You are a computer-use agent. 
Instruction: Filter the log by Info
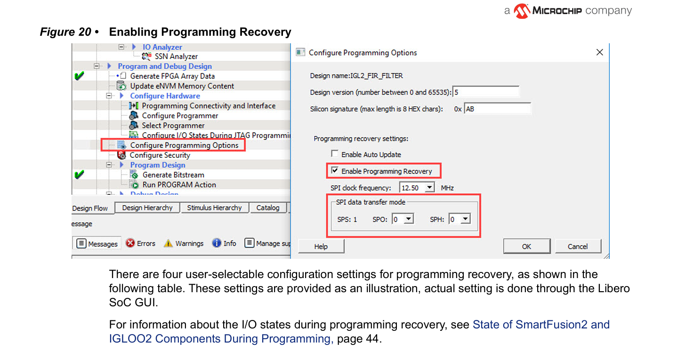(x=224, y=243)
